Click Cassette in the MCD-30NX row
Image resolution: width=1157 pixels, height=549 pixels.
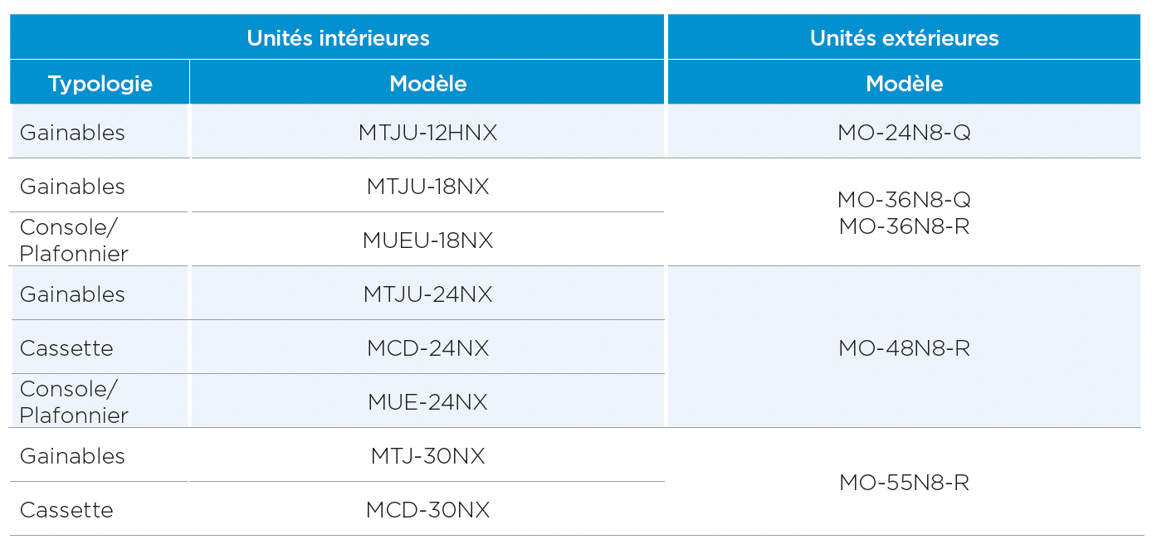(66, 509)
